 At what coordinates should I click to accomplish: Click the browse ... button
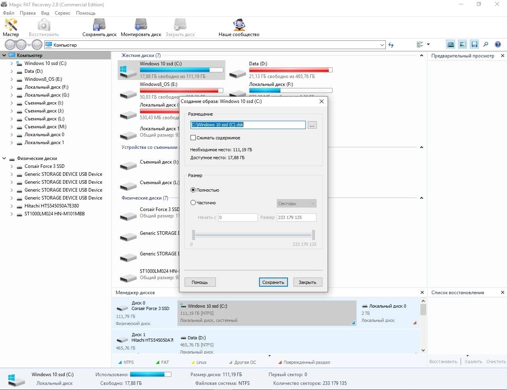312,125
